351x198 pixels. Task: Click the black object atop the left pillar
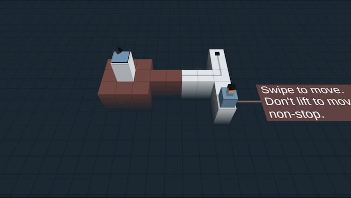tap(119, 50)
